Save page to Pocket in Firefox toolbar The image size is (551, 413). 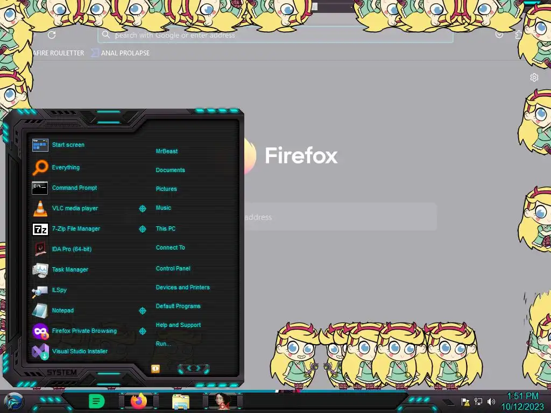coord(499,34)
